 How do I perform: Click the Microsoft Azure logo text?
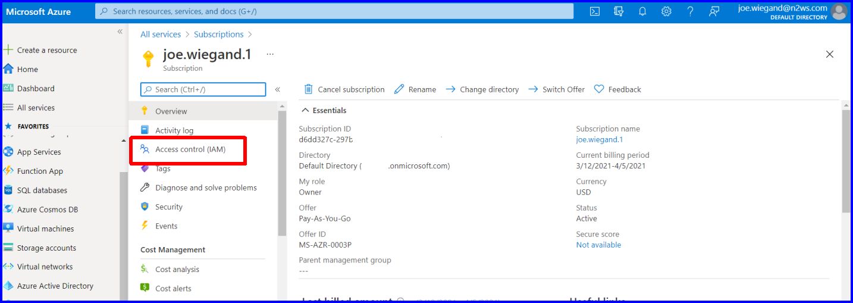click(38, 11)
